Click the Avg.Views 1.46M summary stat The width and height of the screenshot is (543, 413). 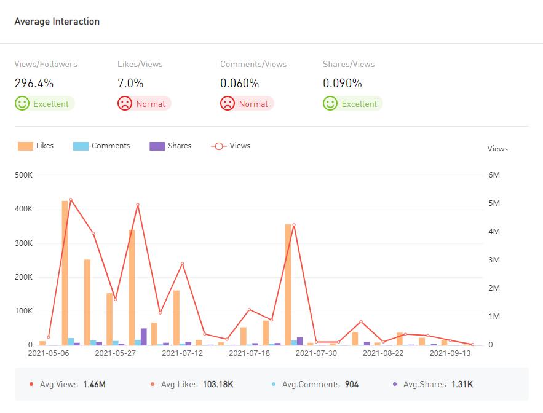point(68,384)
